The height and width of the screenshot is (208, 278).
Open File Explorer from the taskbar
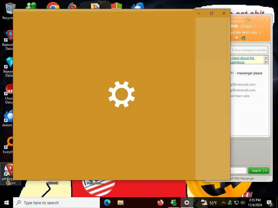coord(120,203)
